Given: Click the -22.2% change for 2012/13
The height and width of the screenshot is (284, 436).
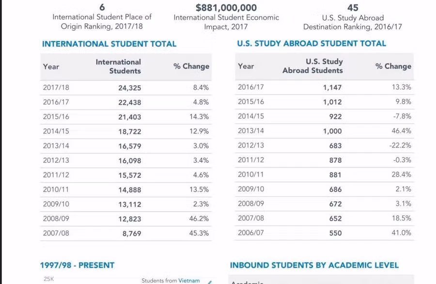Looking at the screenshot, I should coord(400,145).
